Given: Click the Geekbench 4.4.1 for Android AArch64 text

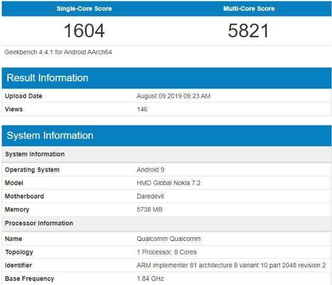Looking at the screenshot, I should (58, 52).
